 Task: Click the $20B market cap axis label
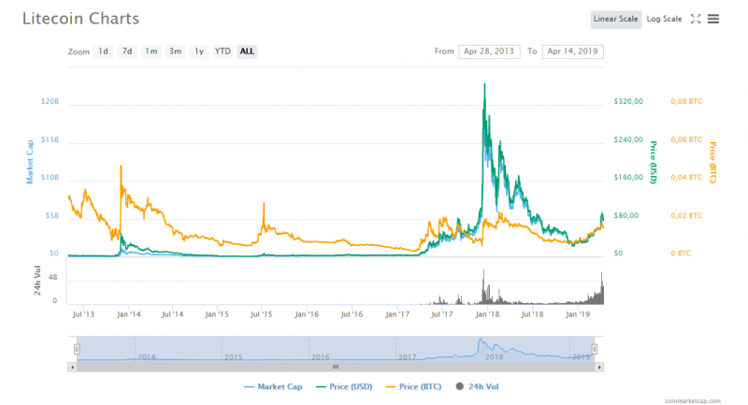pyautogui.click(x=50, y=102)
